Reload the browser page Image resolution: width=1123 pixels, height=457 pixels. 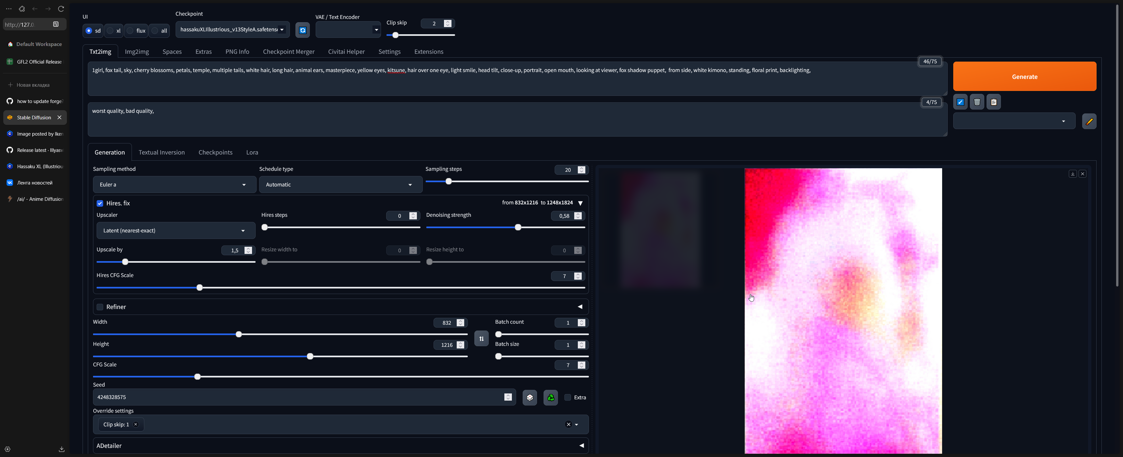click(61, 9)
